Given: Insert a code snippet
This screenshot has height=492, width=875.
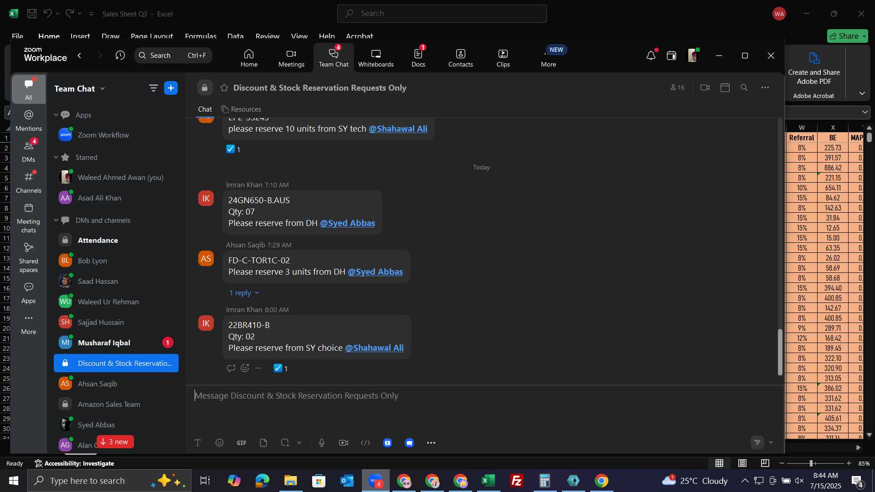Looking at the screenshot, I should coord(365,443).
